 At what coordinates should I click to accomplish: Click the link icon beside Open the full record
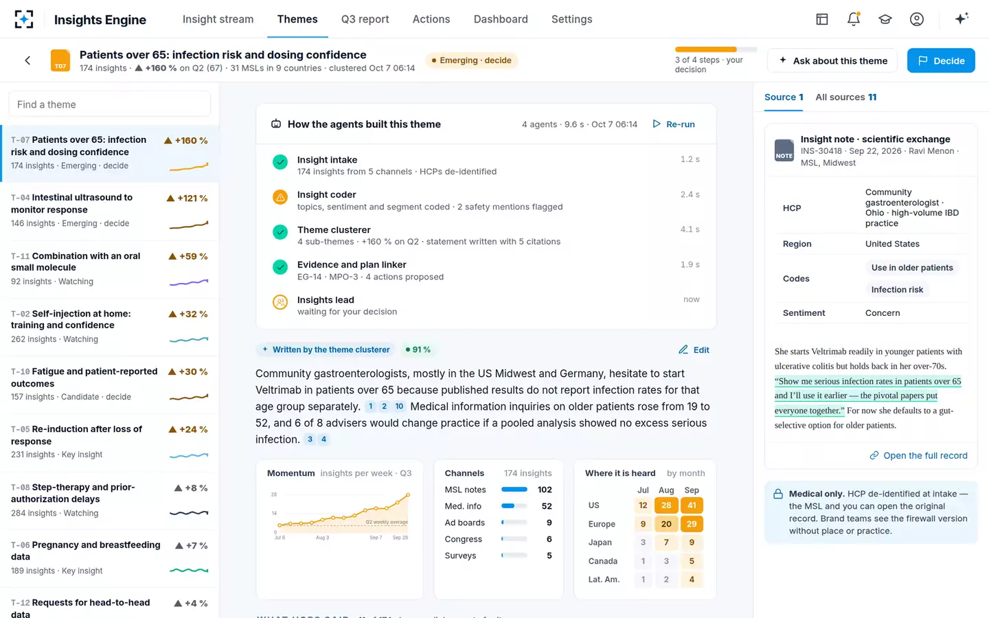coord(874,455)
